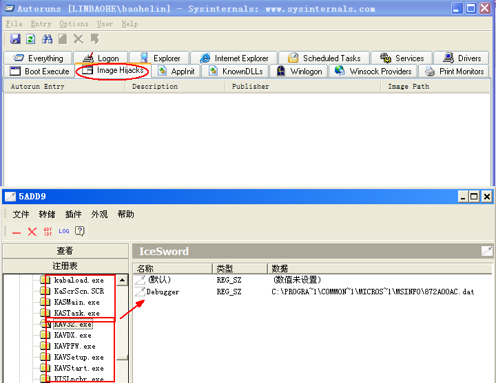Sort by Autorun Entry column header
496x383 pixels.
65,86
